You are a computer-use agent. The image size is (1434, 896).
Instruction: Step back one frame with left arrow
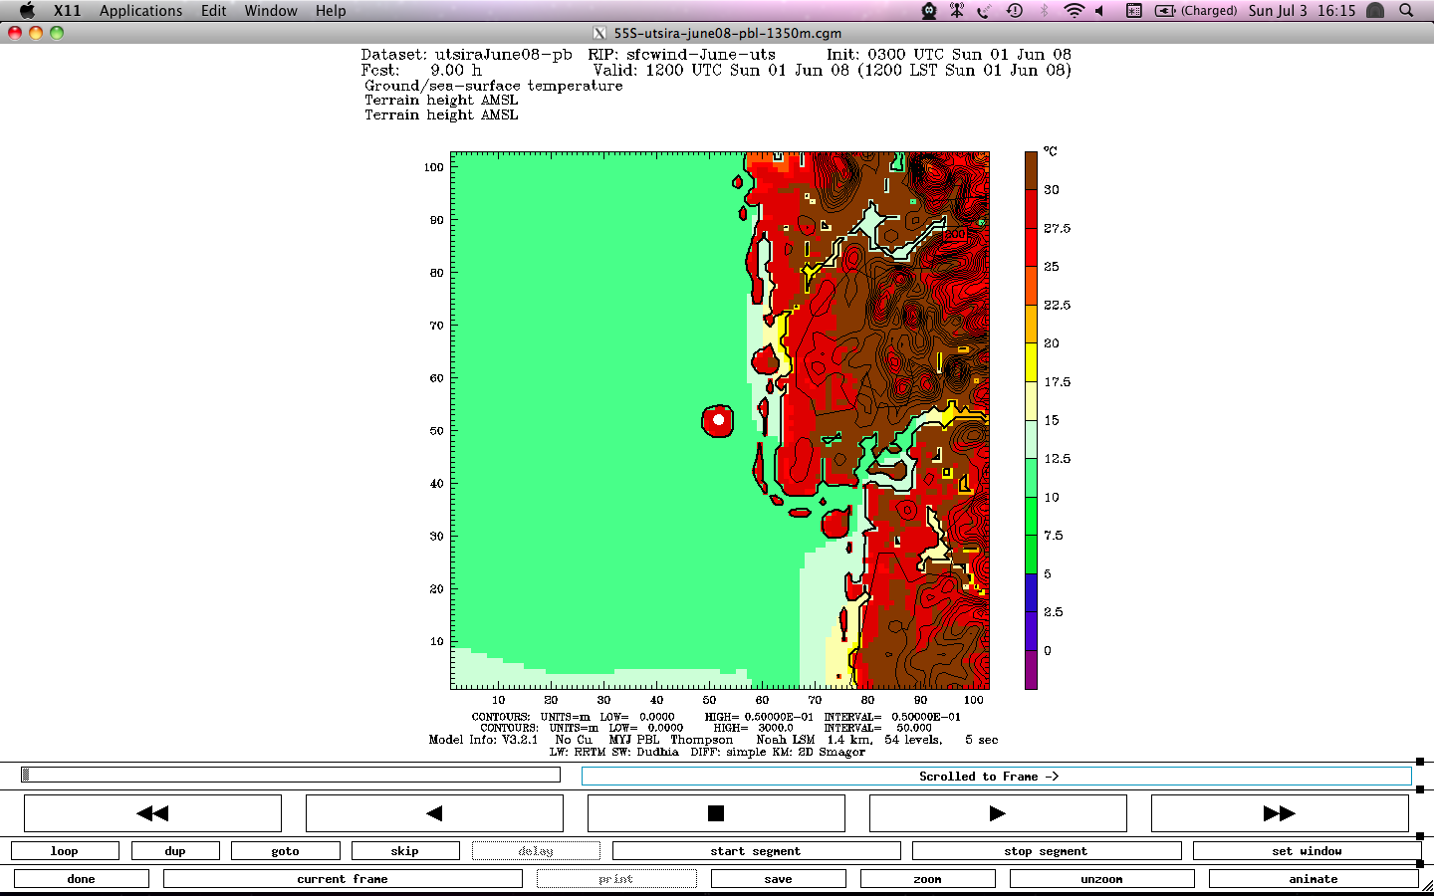[x=434, y=813]
